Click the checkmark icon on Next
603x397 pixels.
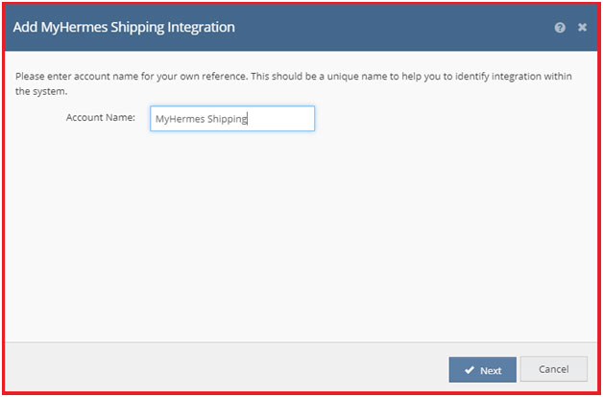tap(470, 370)
